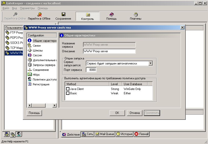Viewport: 208px width, 144px height.
Task: Open Шлюзы configuration item
Action: click(x=35, y=50)
